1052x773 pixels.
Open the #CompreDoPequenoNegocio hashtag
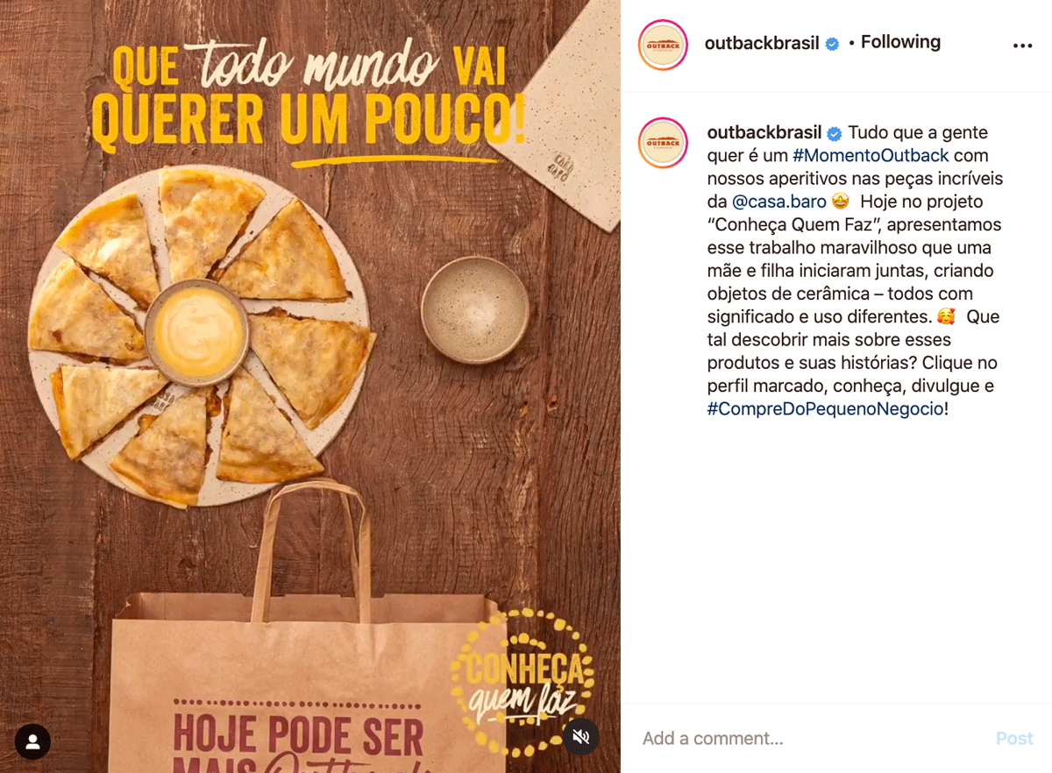825,408
